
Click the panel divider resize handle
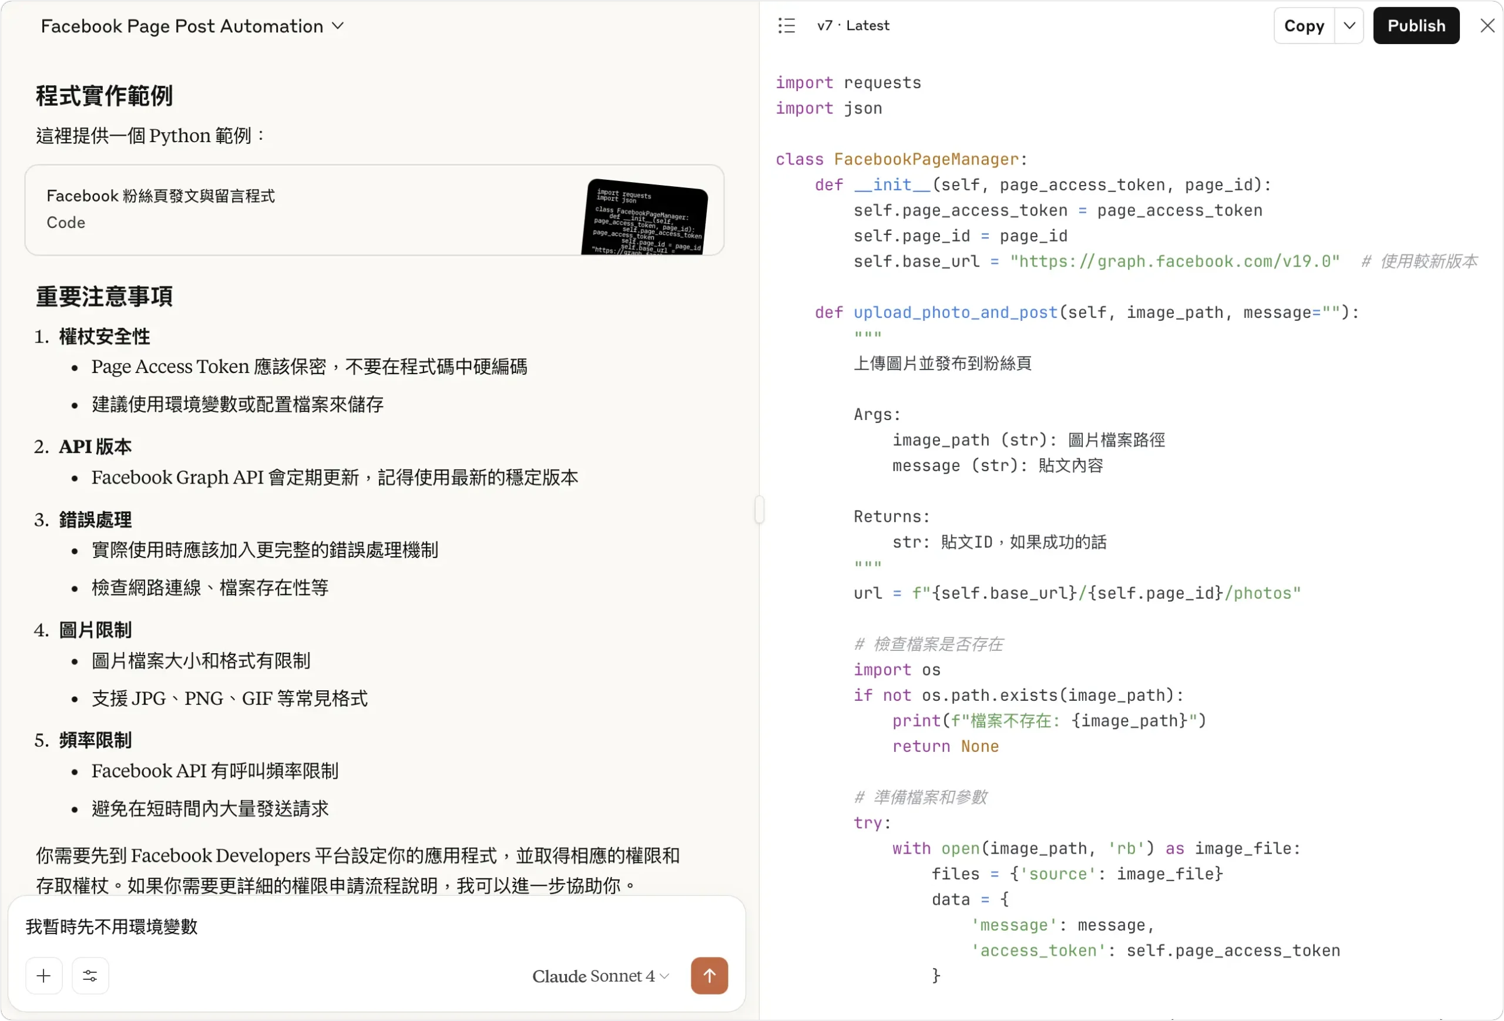click(759, 510)
